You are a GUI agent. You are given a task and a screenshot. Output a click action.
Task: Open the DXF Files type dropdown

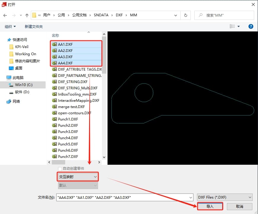[x=225, y=197]
